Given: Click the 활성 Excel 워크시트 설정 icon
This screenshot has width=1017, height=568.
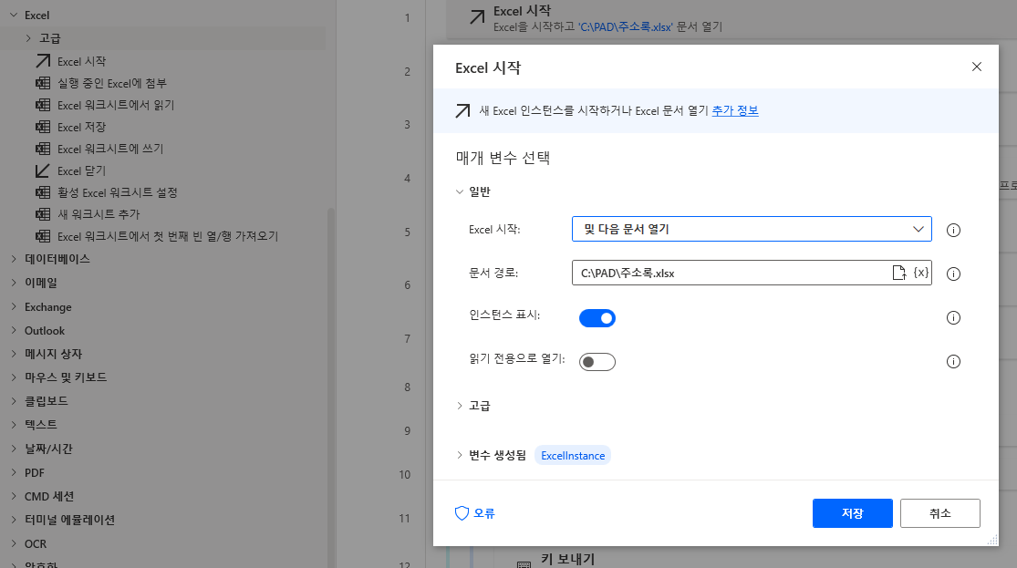Looking at the screenshot, I should tap(43, 192).
